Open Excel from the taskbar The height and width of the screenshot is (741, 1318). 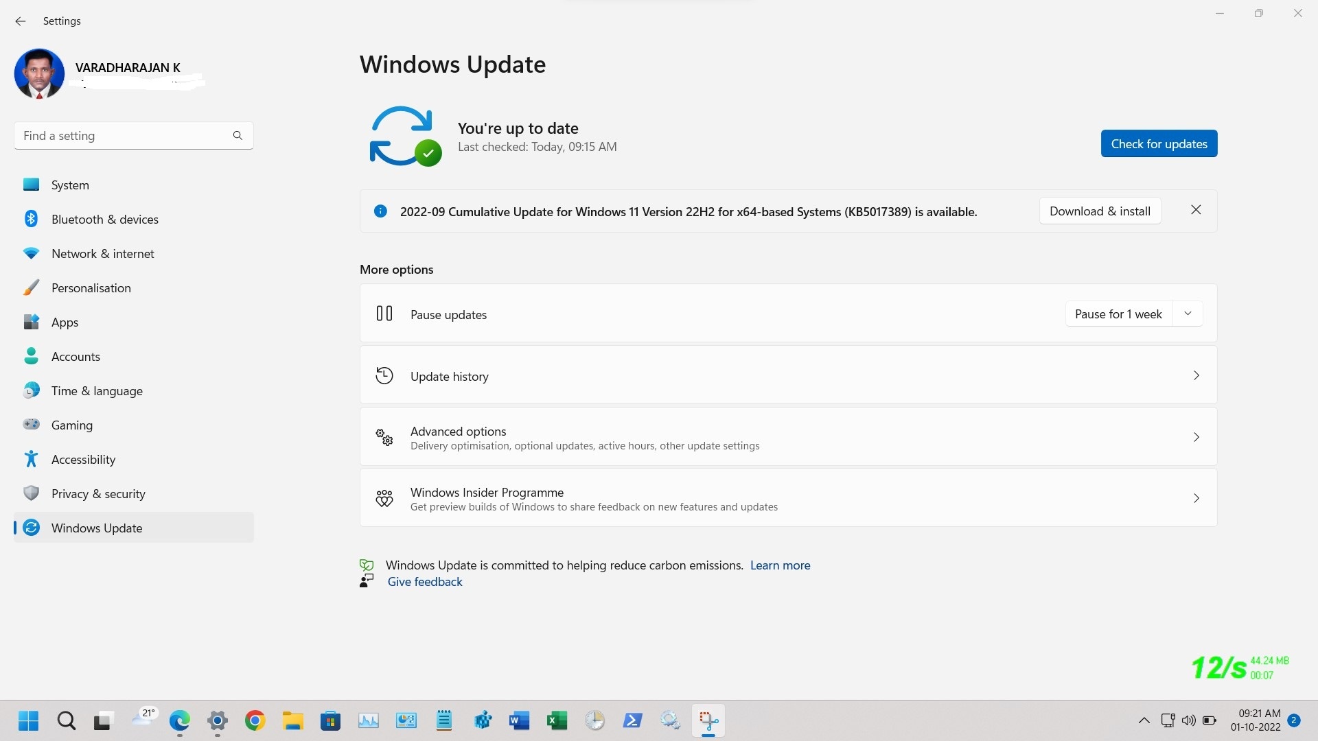coord(557,720)
